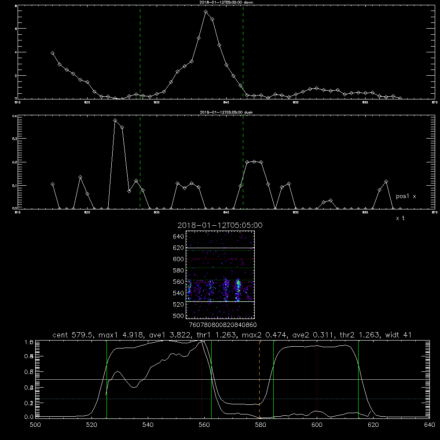Click the red dotted line at 600 in bottom plot

point(317,379)
